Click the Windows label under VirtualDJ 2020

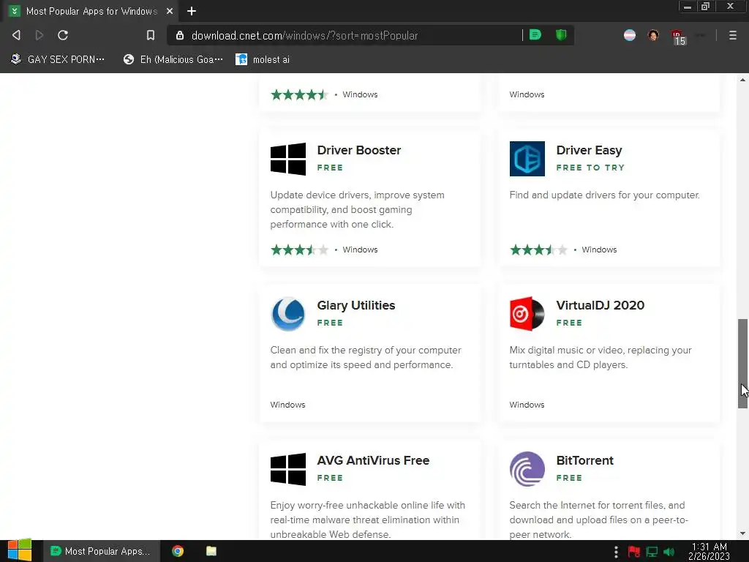pos(527,405)
